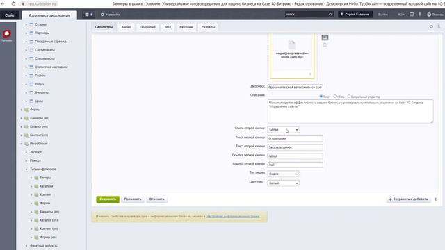Switch to the Анонс tab
Viewport: 445px width, 250px height.
(127, 27)
